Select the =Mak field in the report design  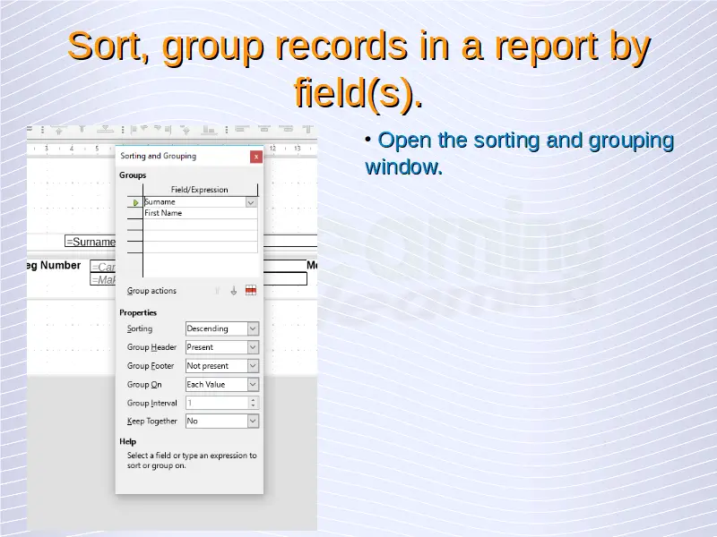click(x=103, y=279)
